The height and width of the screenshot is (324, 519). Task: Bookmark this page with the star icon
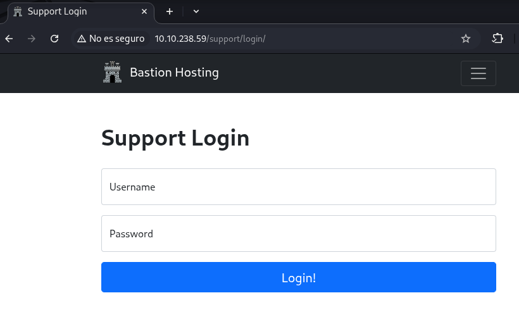[x=466, y=39]
